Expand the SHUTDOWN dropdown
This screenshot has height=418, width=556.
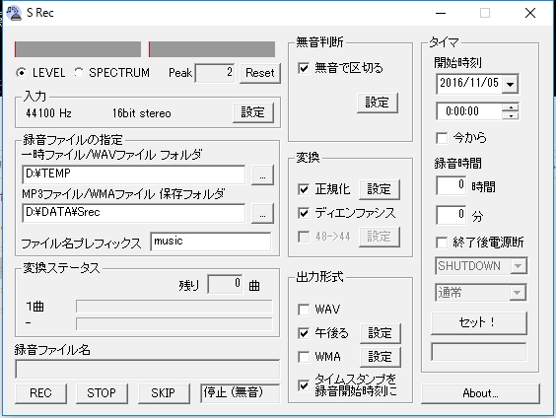coord(519,266)
